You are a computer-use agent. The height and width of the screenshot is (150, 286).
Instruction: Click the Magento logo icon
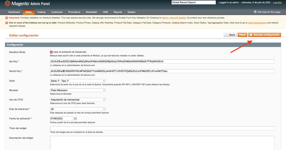coord(7,3)
